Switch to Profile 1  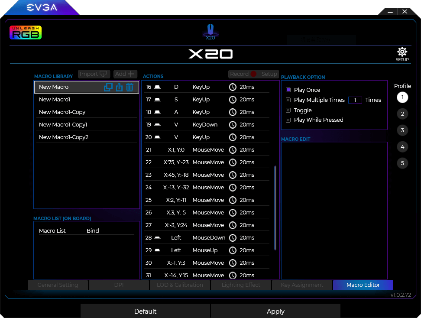pos(402,97)
